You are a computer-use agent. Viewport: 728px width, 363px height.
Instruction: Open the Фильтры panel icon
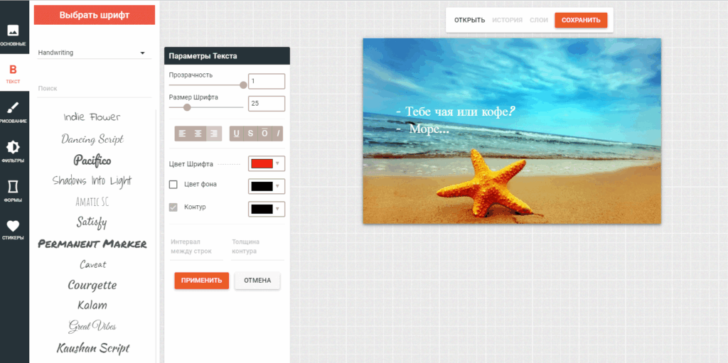tap(14, 151)
